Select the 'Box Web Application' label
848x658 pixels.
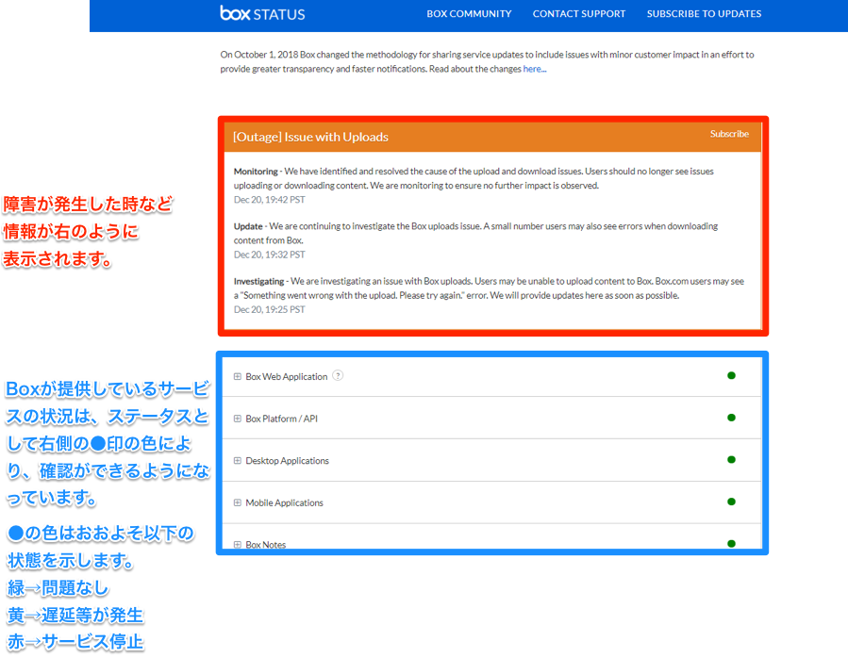287,377
